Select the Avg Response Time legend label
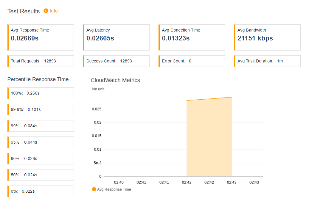This screenshot has height=201, width=309. (x=114, y=189)
